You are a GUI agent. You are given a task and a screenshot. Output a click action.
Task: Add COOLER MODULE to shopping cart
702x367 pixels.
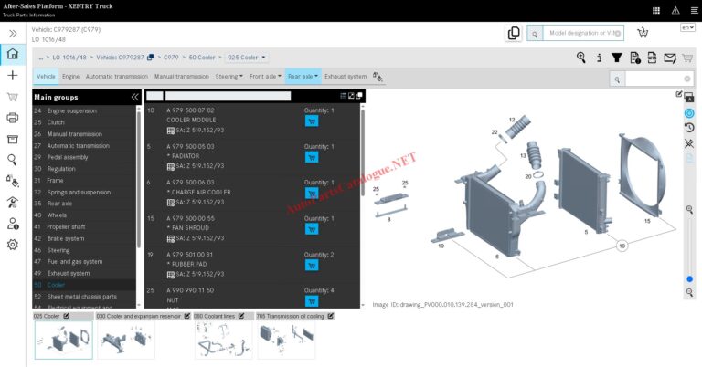(311, 121)
